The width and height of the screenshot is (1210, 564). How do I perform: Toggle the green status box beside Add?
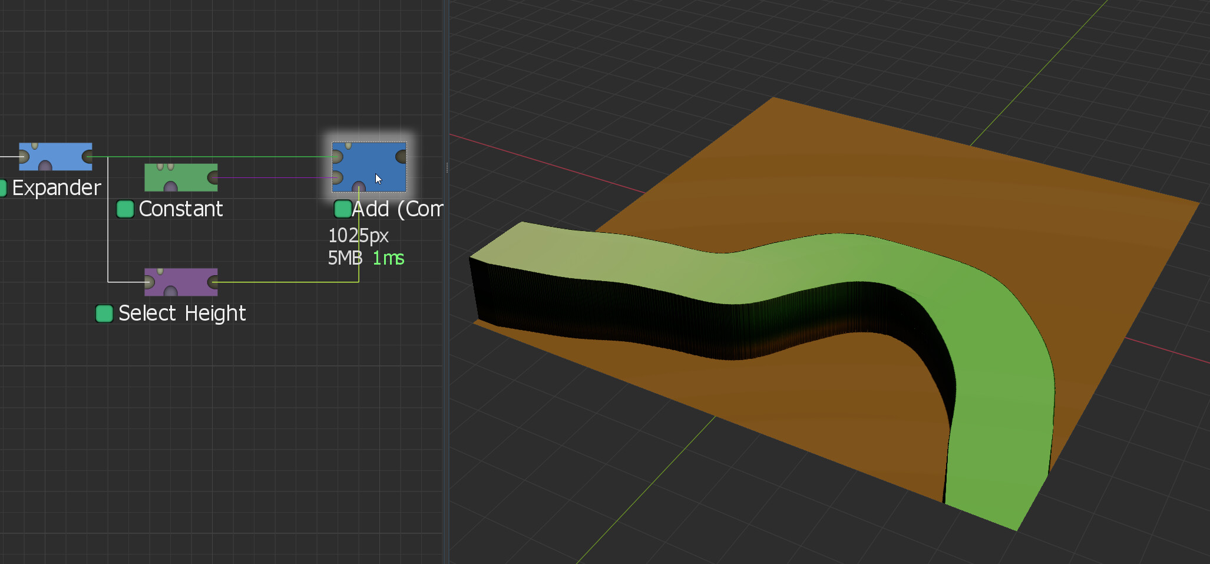[x=342, y=209]
